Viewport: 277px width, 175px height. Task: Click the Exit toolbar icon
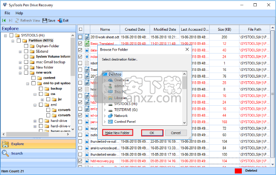click(60, 20)
